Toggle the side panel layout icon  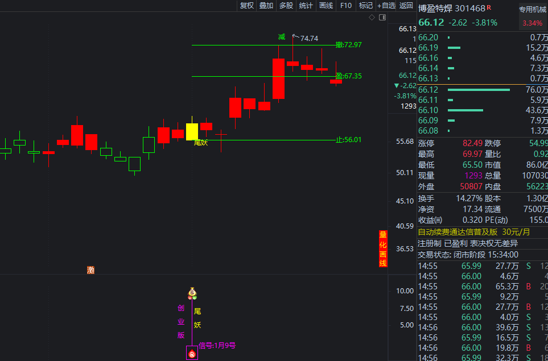tap(381, 18)
